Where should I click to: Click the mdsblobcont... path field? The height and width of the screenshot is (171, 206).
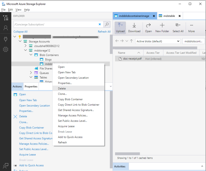[193, 41]
